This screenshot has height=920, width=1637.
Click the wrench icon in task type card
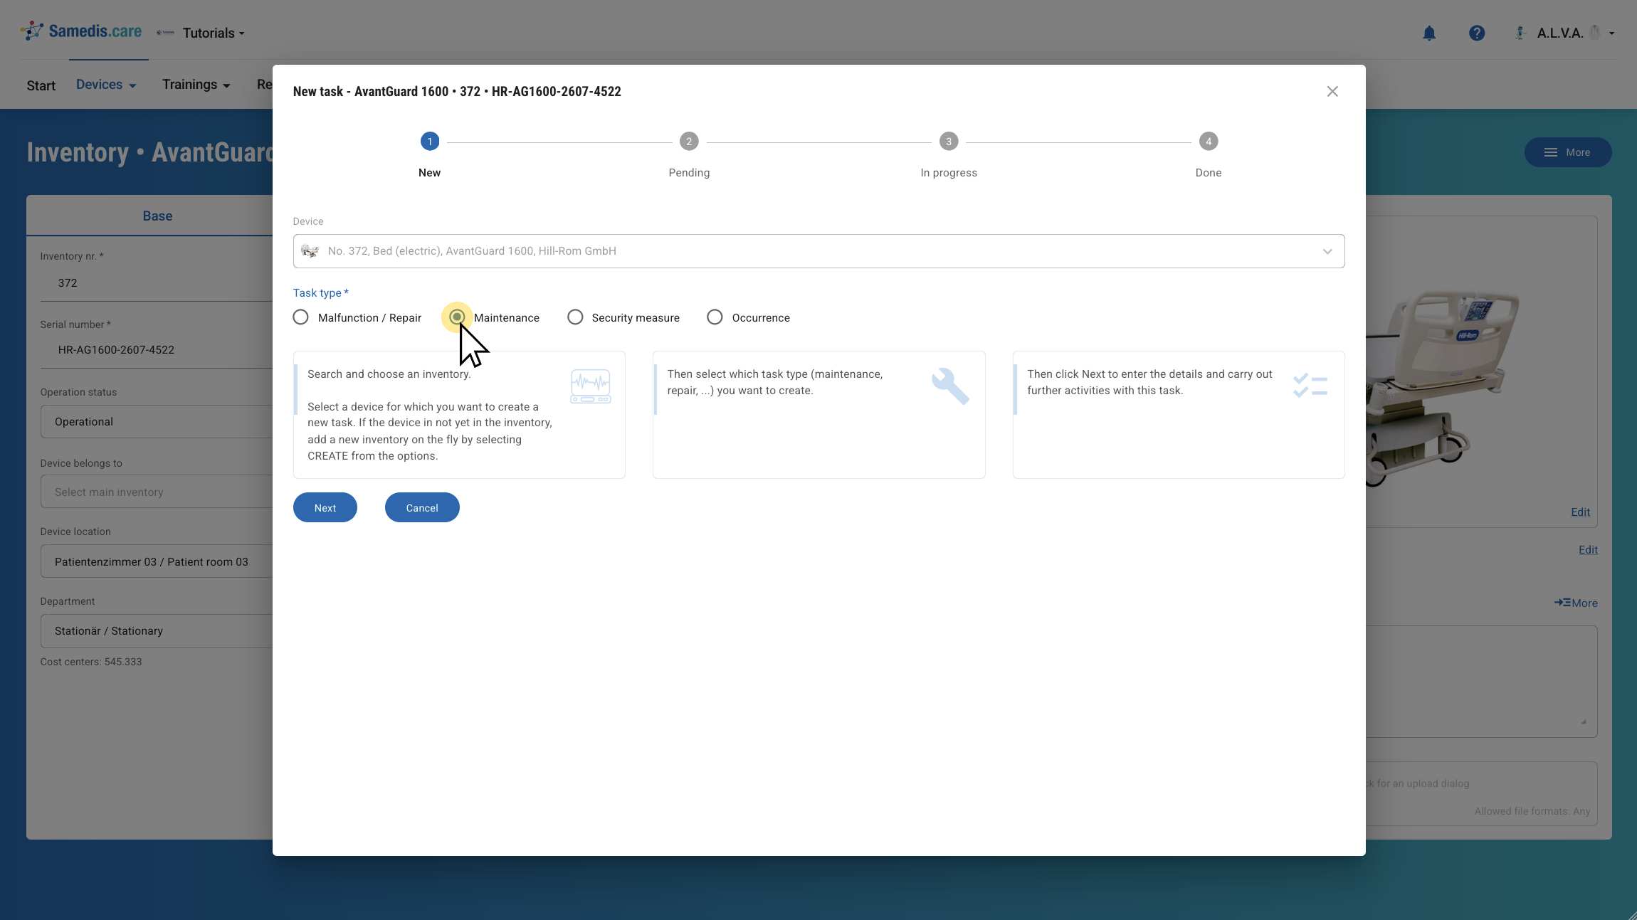[x=950, y=386]
